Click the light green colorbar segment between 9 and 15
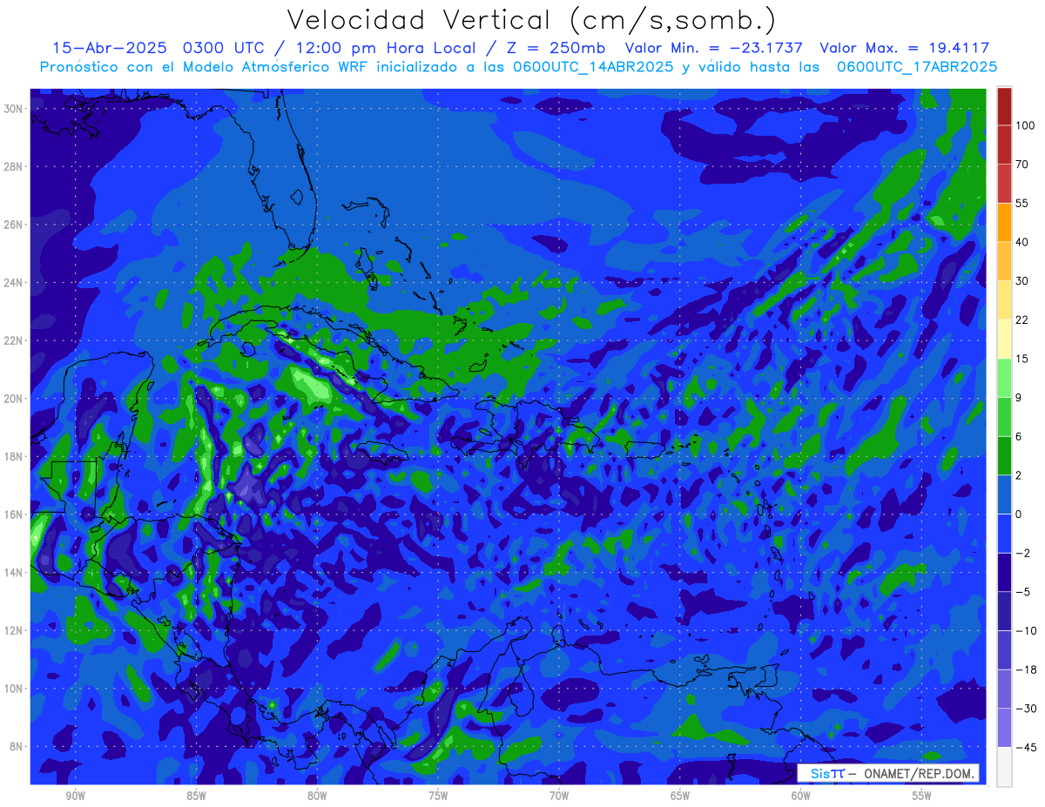 coord(1004,377)
